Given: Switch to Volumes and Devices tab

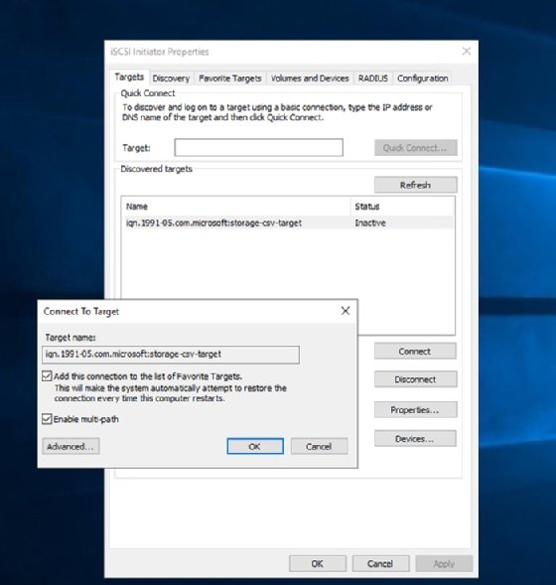Looking at the screenshot, I should point(310,78).
